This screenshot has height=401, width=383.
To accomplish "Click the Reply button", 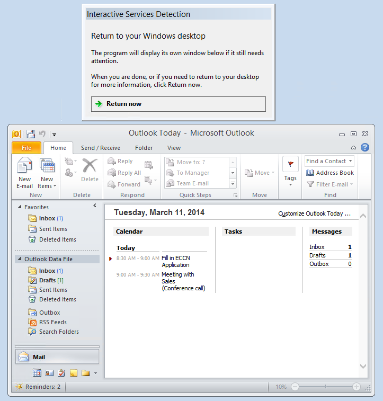I will [x=120, y=161].
